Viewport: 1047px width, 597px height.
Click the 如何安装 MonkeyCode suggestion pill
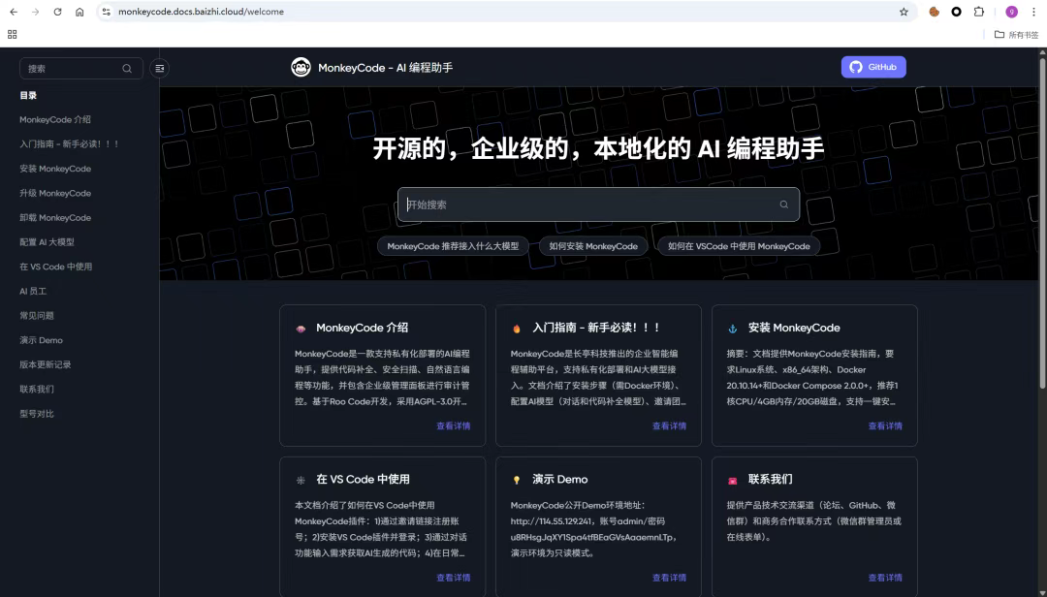click(x=593, y=245)
